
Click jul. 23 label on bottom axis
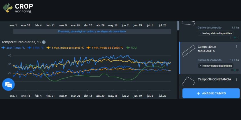point(162,96)
